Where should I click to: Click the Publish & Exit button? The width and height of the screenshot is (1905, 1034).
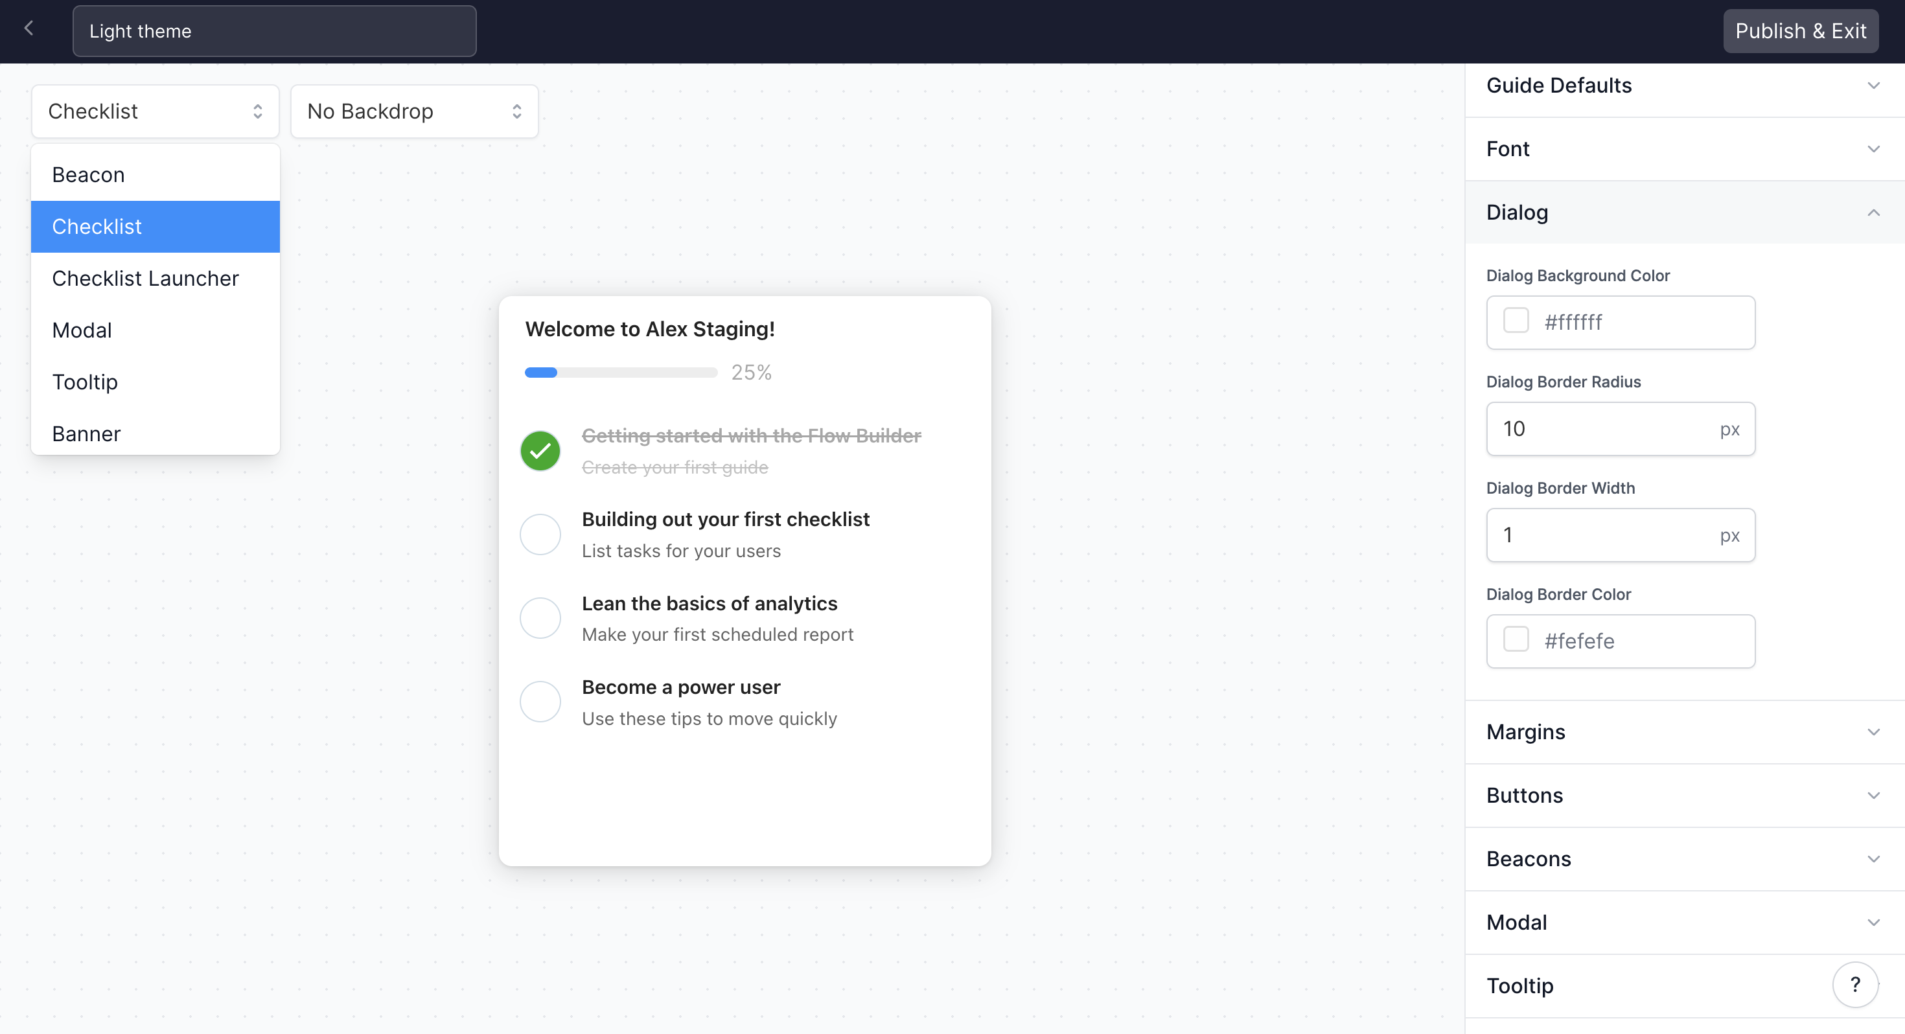1801,31
